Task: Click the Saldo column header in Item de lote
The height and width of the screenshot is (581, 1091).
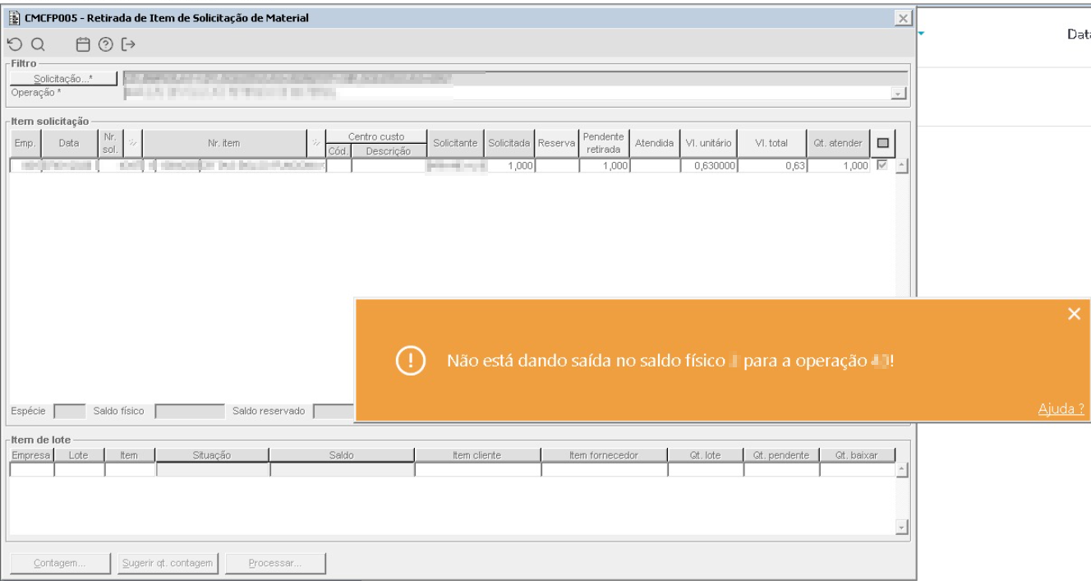Action: click(342, 454)
